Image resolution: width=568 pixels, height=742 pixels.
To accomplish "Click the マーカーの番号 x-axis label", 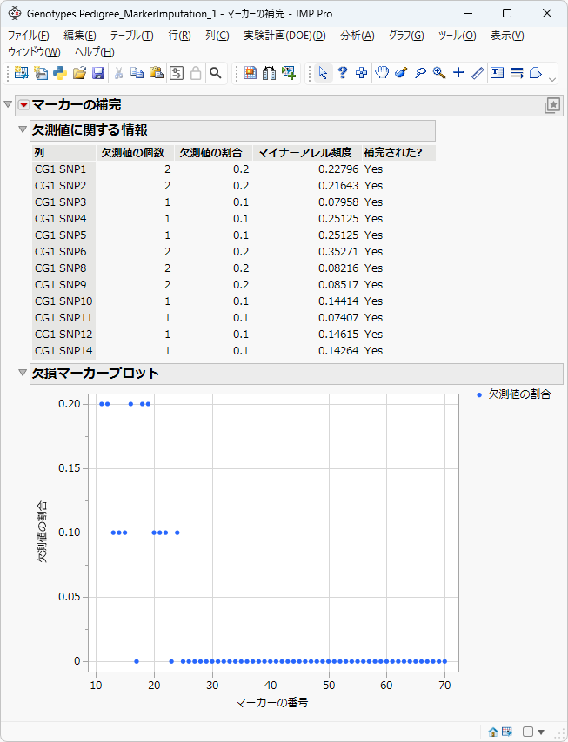I will (x=272, y=702).
